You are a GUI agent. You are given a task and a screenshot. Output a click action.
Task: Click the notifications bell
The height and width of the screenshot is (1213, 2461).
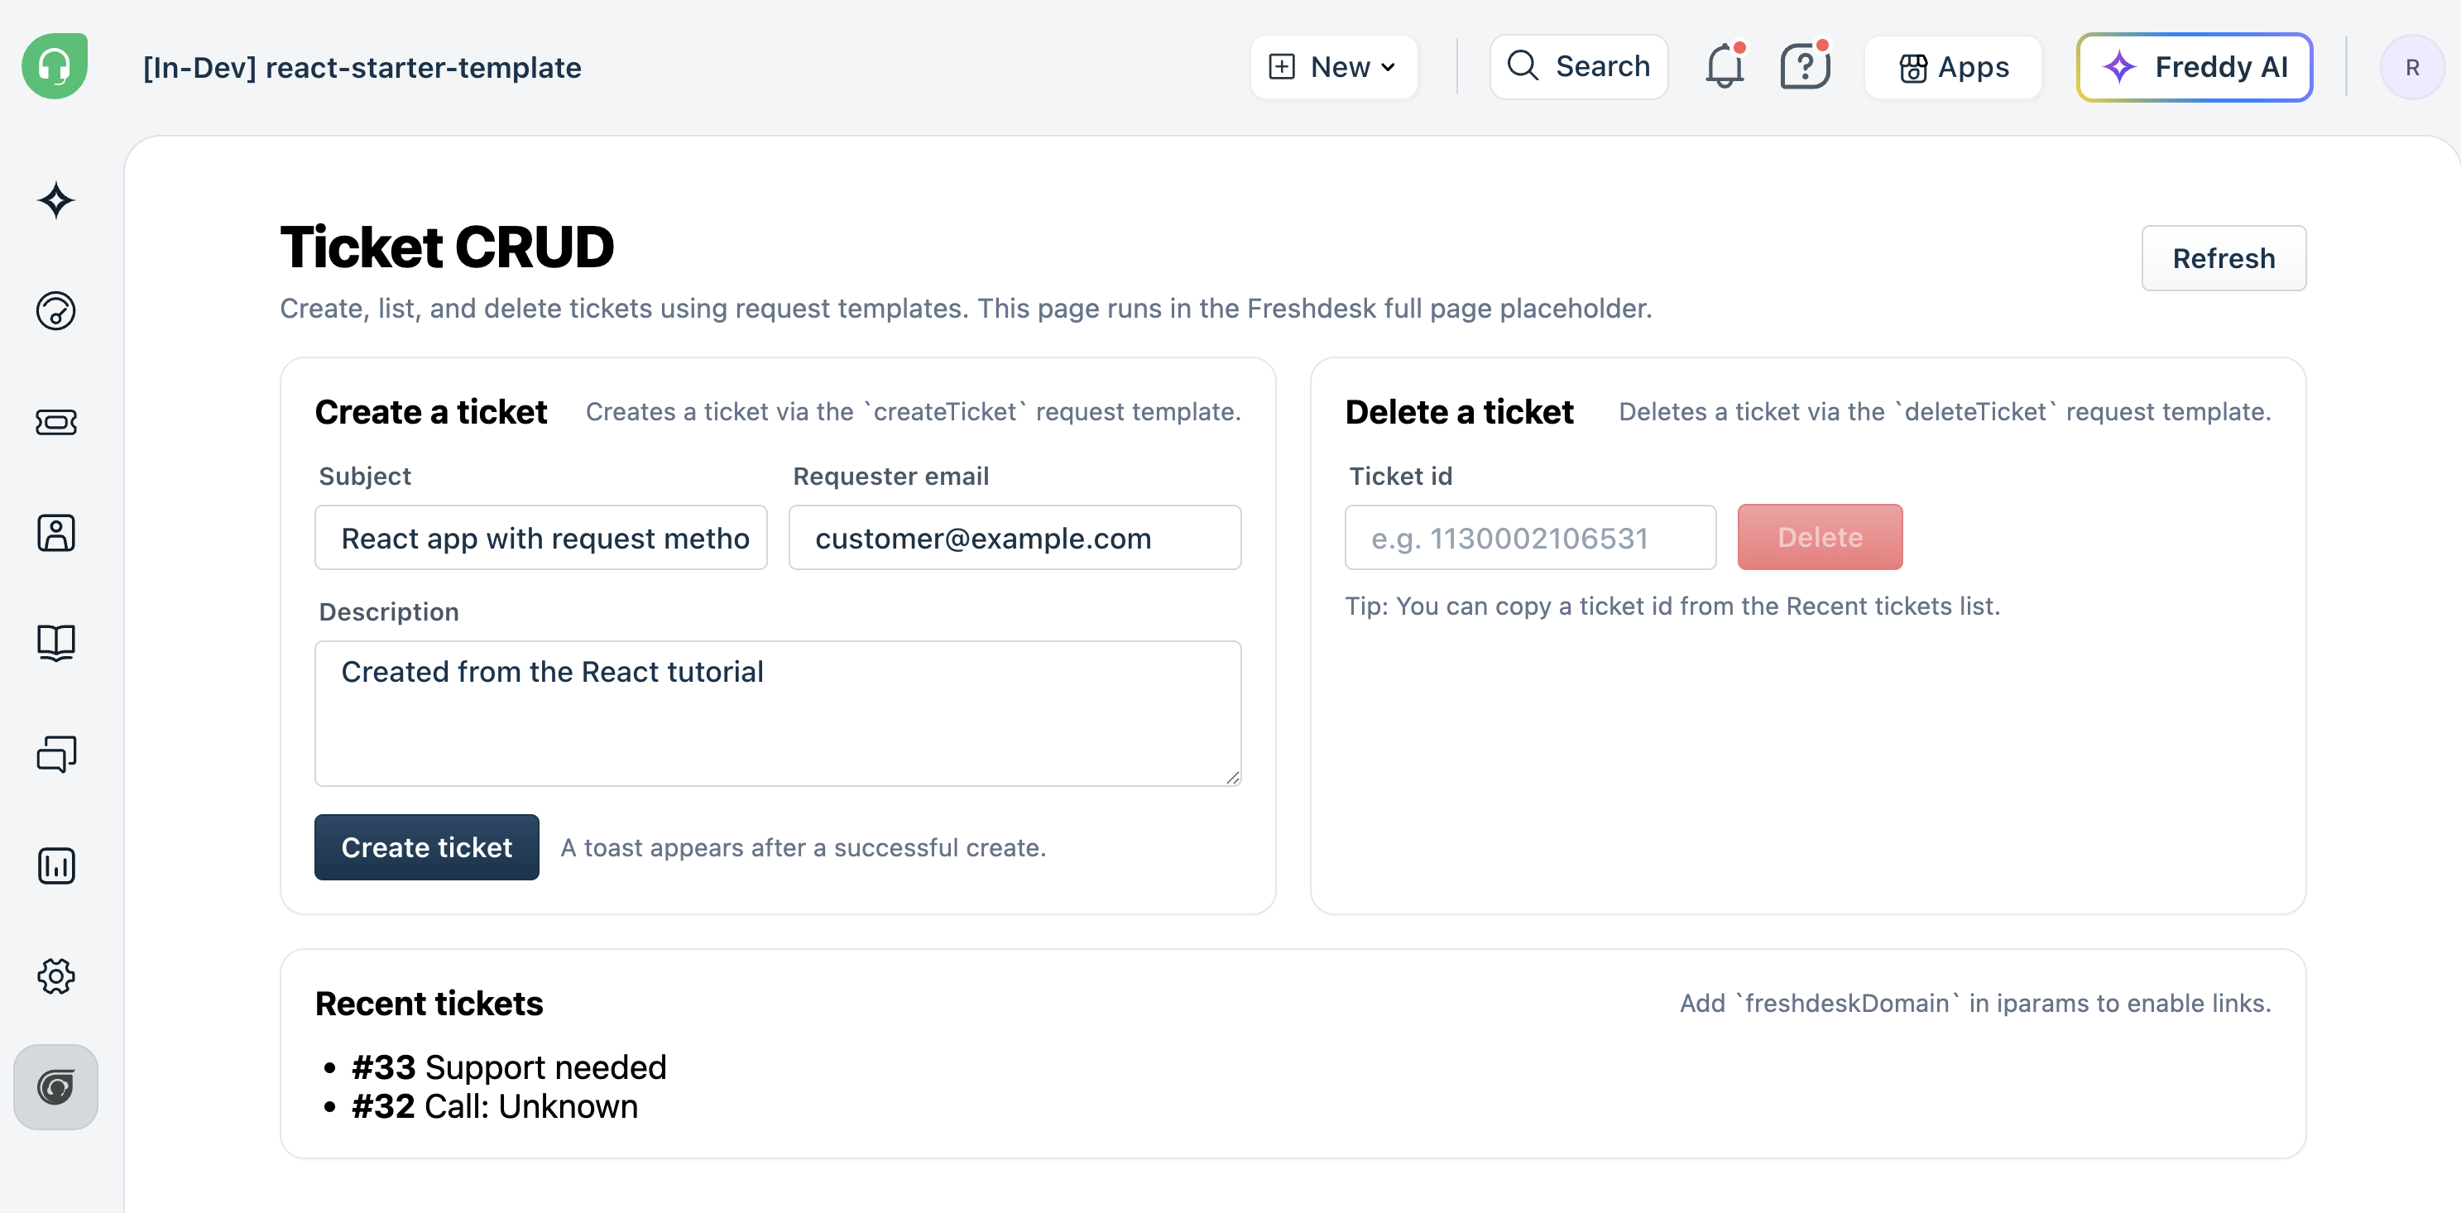pos(1725,66)
